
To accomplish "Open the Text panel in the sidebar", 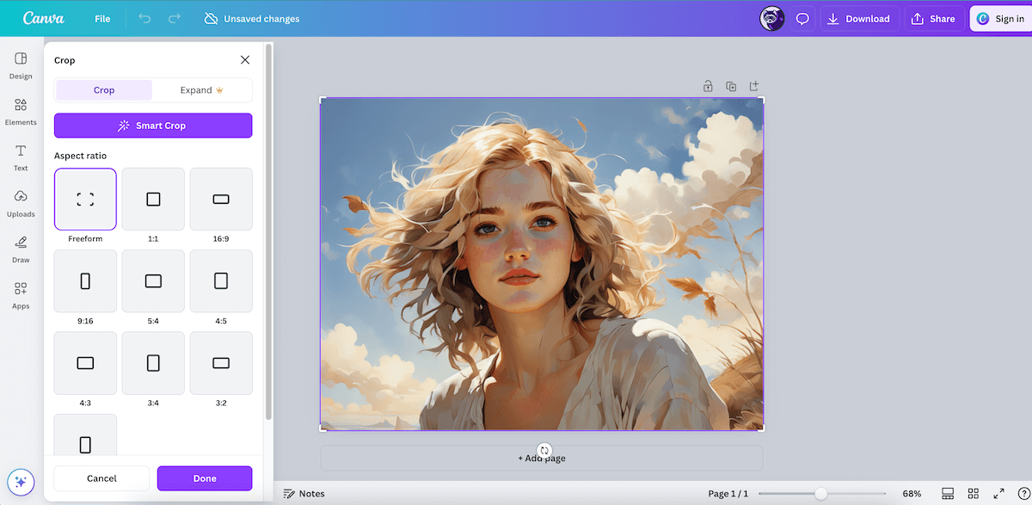I will (x=20, y=157).
